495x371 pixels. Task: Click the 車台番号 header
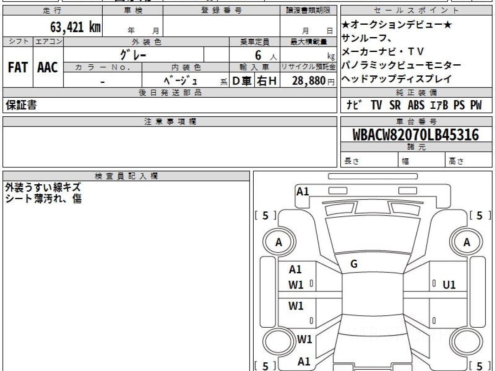point(417,121)
